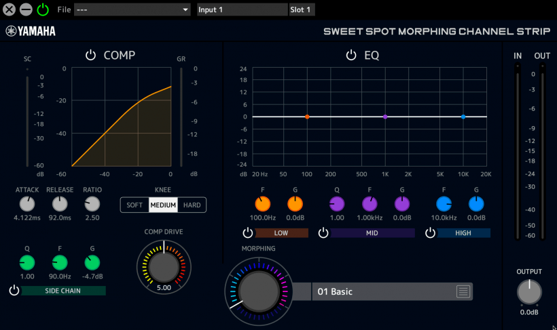Click the green plugin power icon
The image size is (557, 330).
[x=43, y=9]
